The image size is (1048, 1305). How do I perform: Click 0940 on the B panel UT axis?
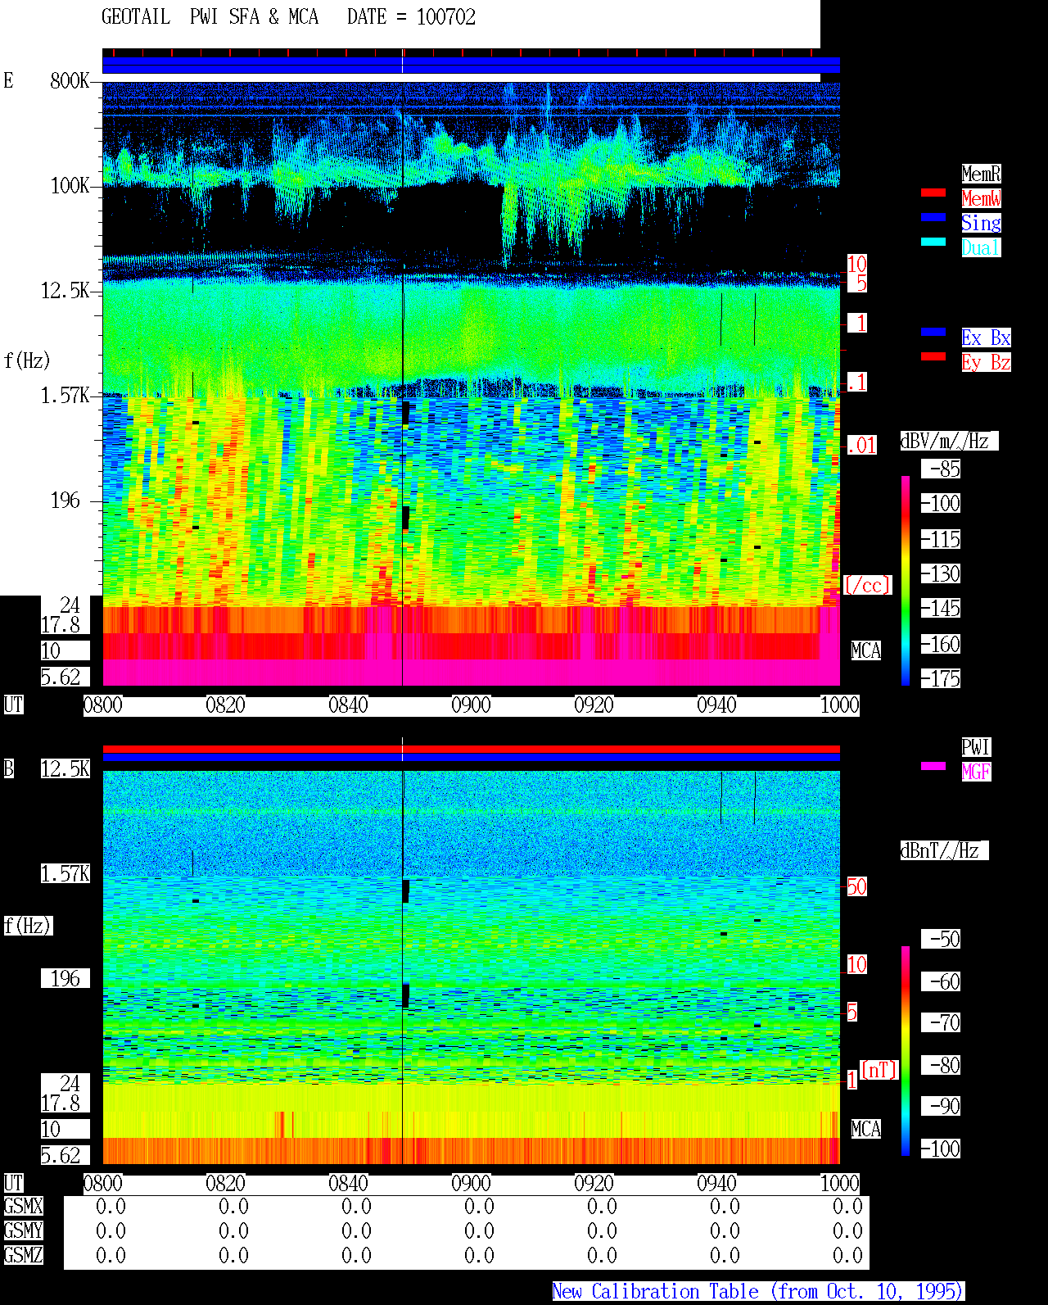(x=717, y=1183)
